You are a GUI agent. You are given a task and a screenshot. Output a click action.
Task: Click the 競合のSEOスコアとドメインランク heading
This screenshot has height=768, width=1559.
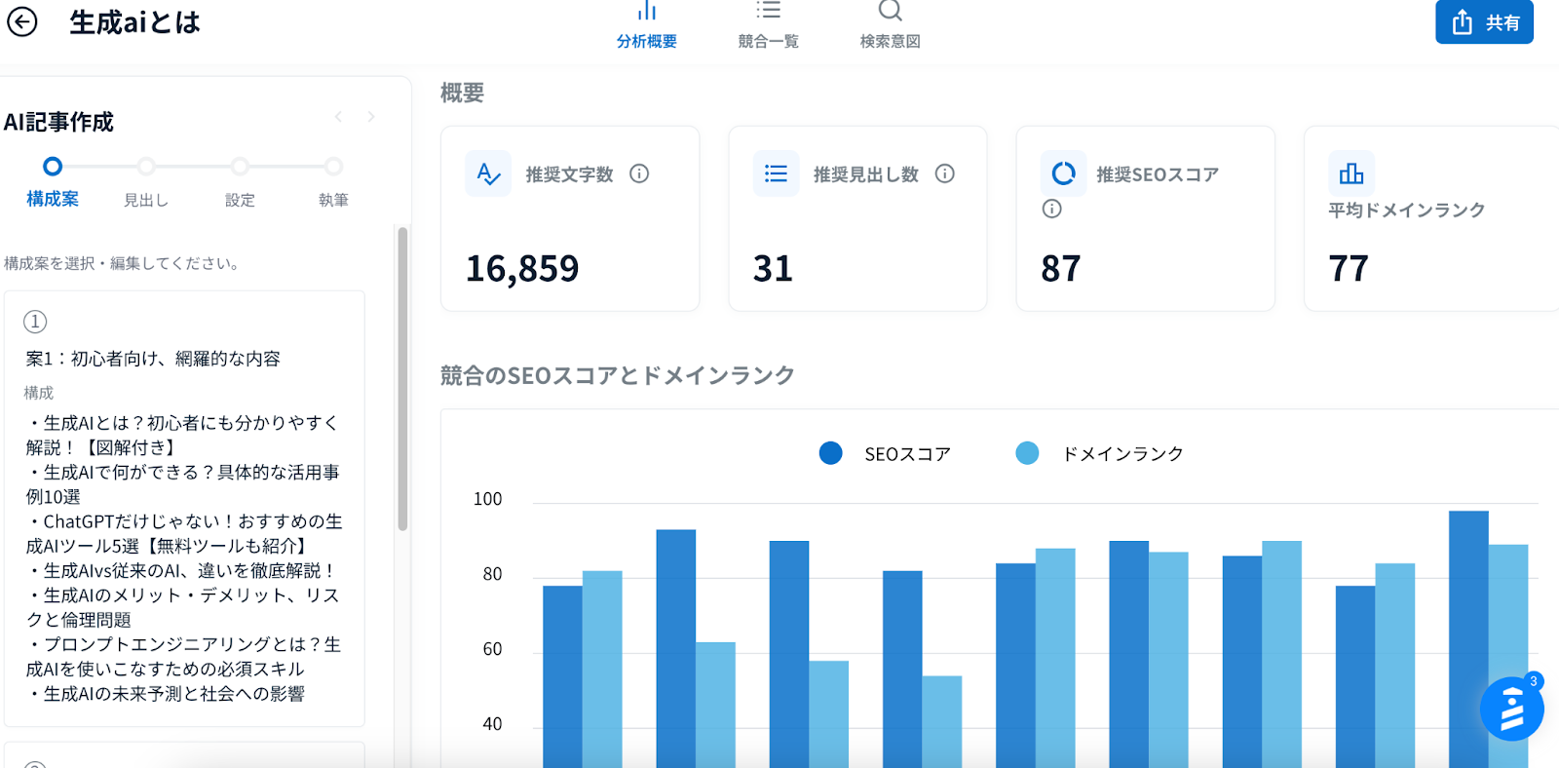(618, 375)
